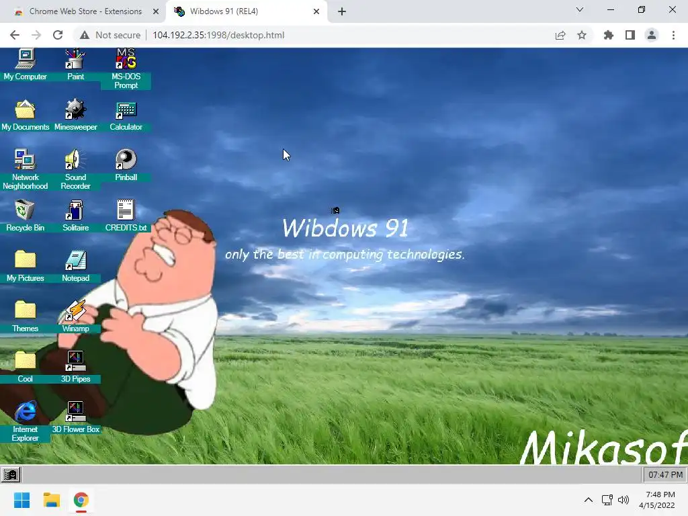Screen dimensions: 688x516
Task: Launch the Notepad shortcut
Action: pos(75,266)
